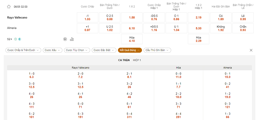
Task: Click the blue book icon beside 92
Action: pos(20,39)
